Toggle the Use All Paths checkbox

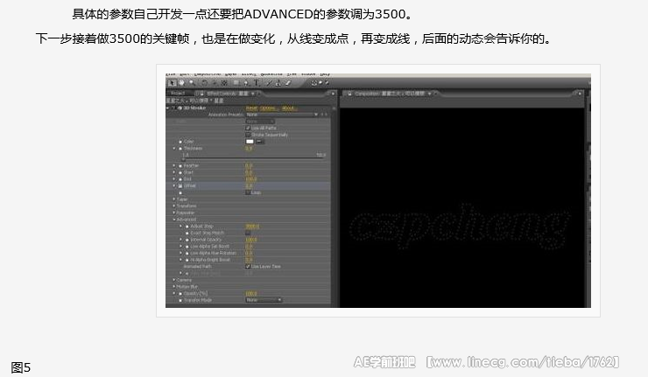[248, 128]
